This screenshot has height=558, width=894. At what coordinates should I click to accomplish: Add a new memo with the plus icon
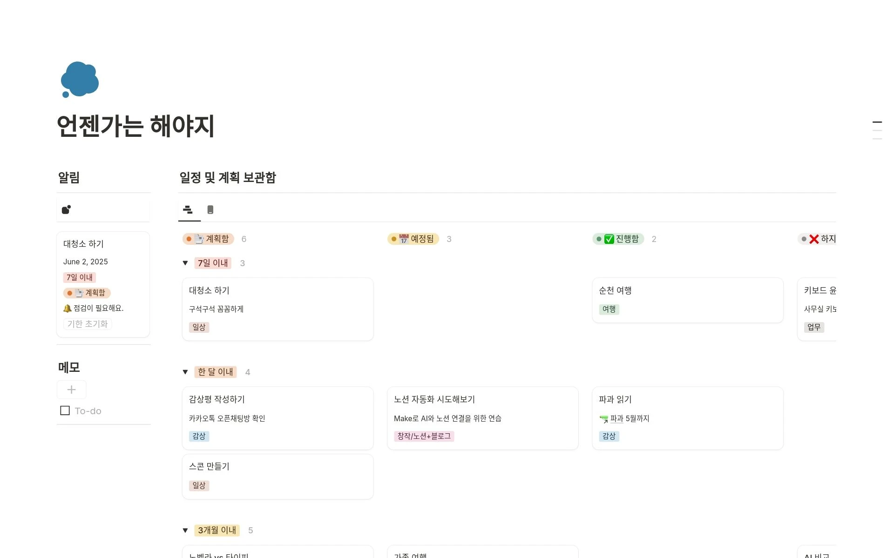71,390
